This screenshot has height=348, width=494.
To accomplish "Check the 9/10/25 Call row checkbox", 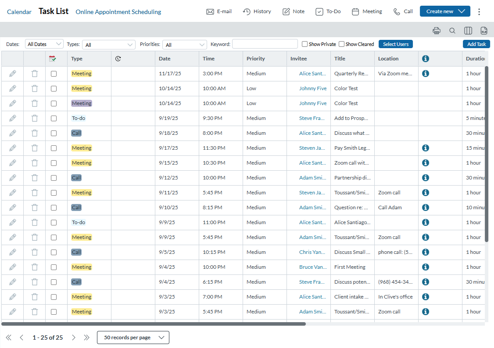I will [x=54, y=207].
